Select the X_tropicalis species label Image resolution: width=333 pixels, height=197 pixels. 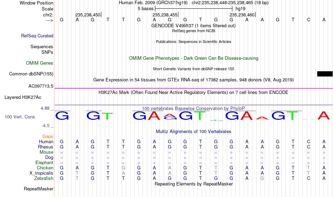[41, 173]
